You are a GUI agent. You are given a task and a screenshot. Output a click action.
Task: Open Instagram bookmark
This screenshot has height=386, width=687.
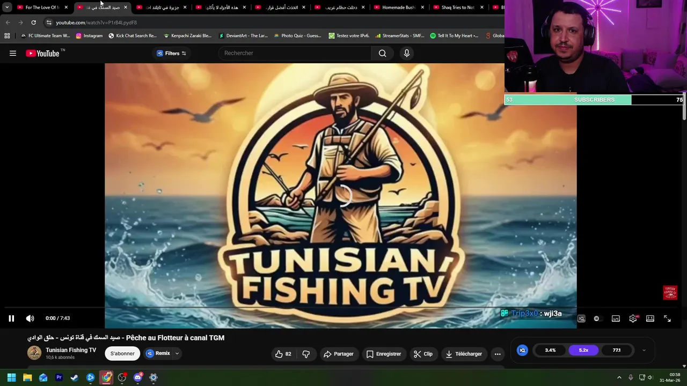pos(89,36)
